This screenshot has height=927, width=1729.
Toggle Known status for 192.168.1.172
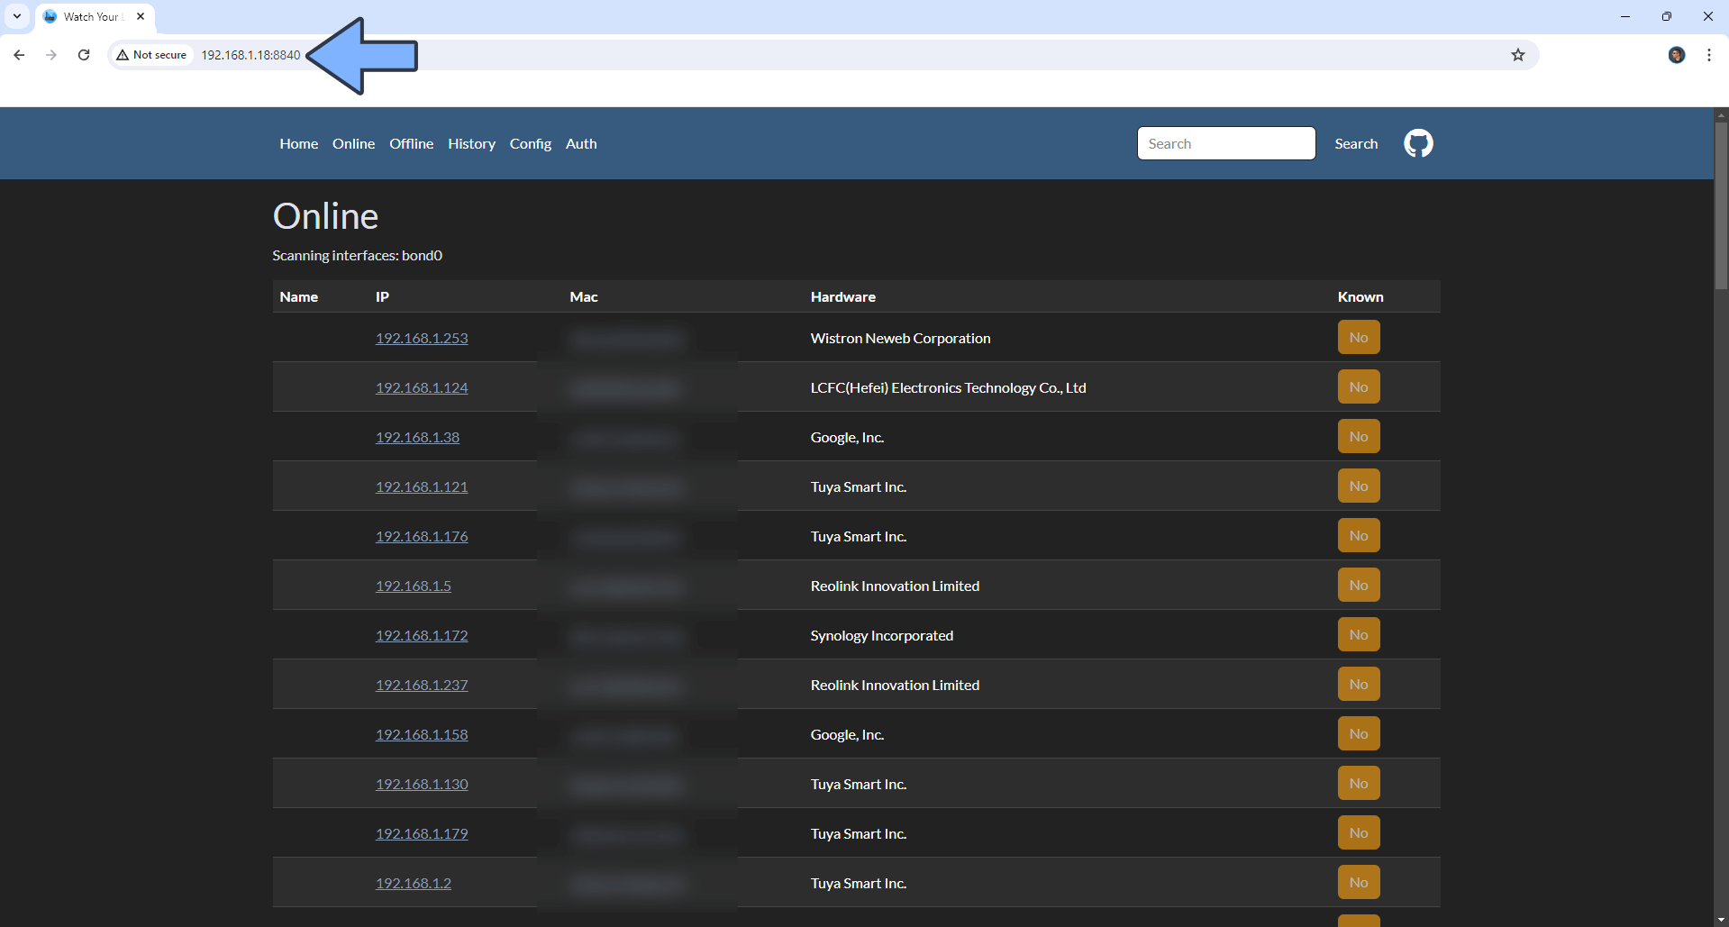(x=1358, y=633)
